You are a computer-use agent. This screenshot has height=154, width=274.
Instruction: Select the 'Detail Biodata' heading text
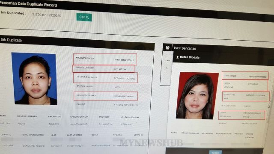tap(190, 57)
